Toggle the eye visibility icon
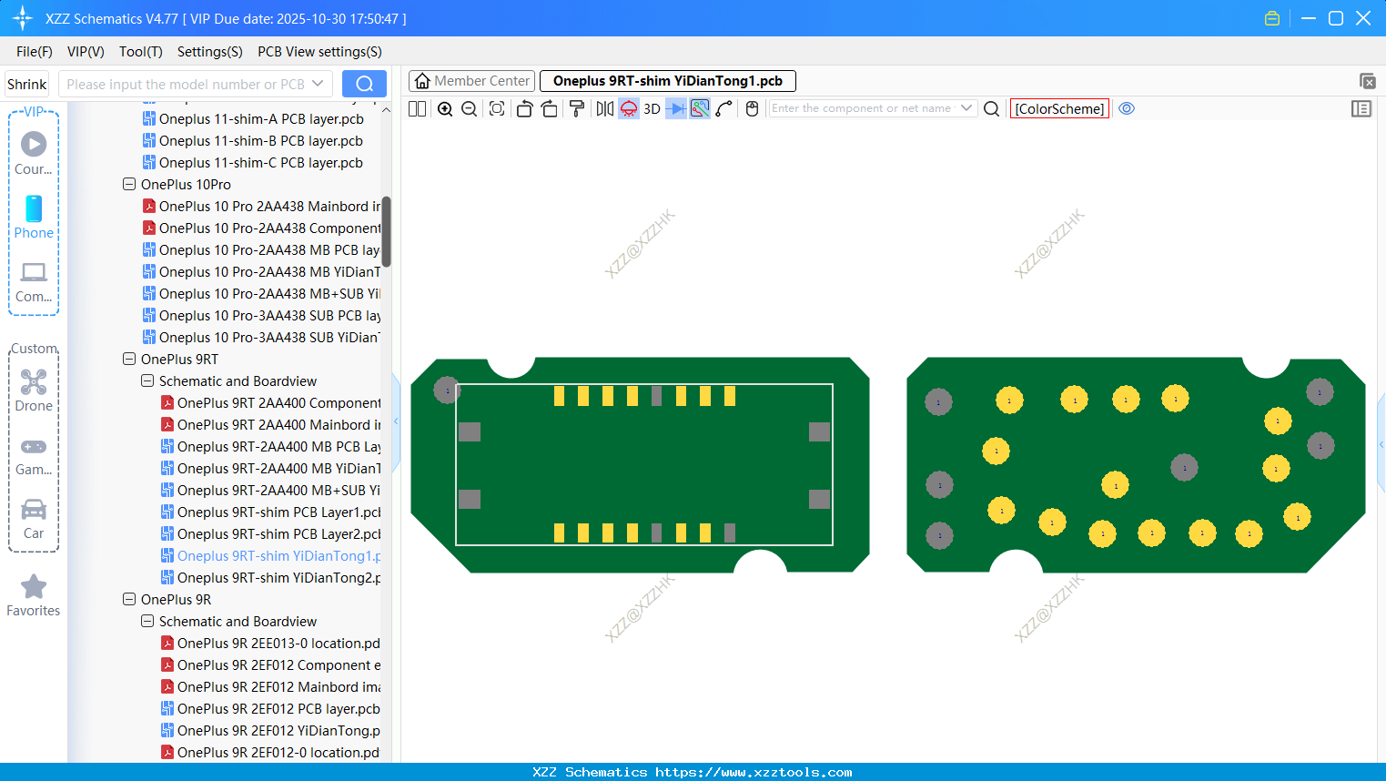Screen dimensions: 1386x781 [x=1127, y=108]
